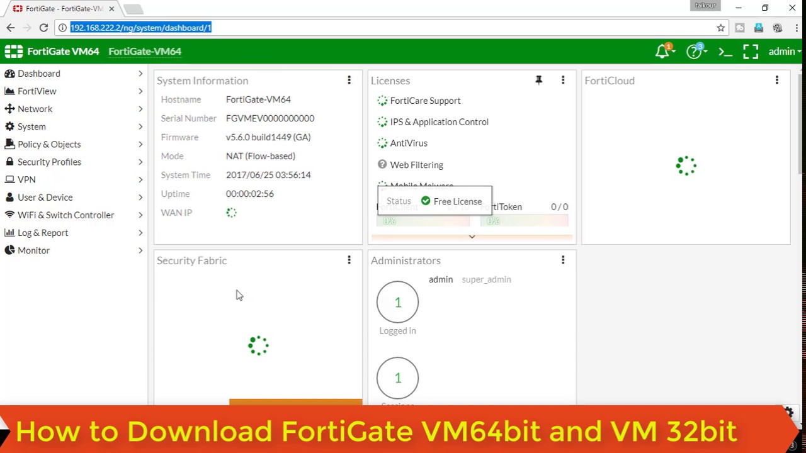Open the FortiGate grid menu icon
This screenshot has width=806, height=453.
13,52
